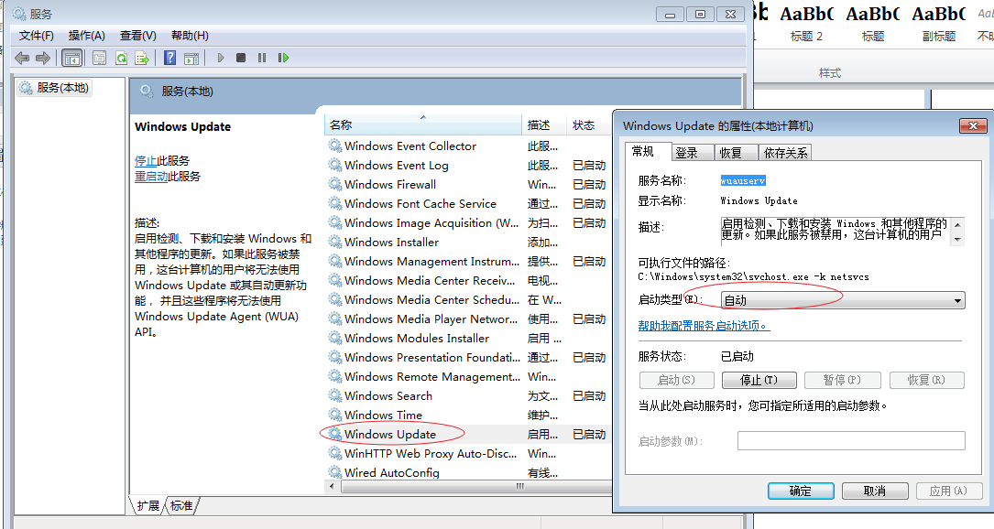Switch to the 扩展 view tab
994x529 pixels.
click(x=148, y=505)
